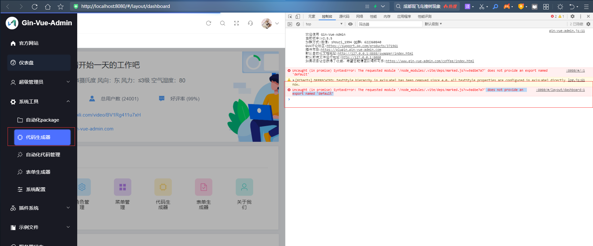Open customer service headset icon
Viewport: 593px width, 246px height.
250,23
